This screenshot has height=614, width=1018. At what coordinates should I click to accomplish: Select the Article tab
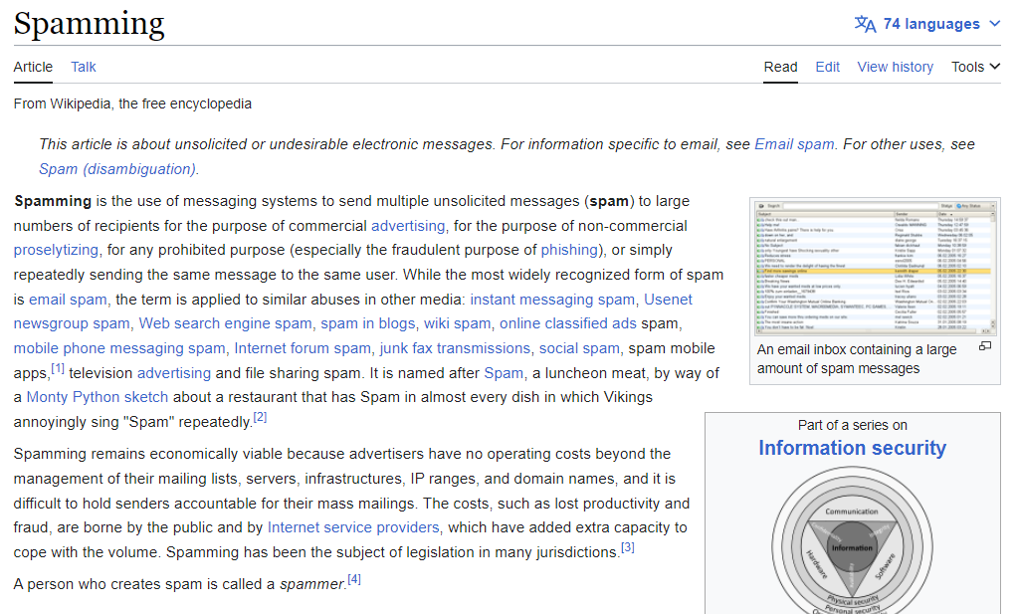pyautogui.click(x=33, y=67)
